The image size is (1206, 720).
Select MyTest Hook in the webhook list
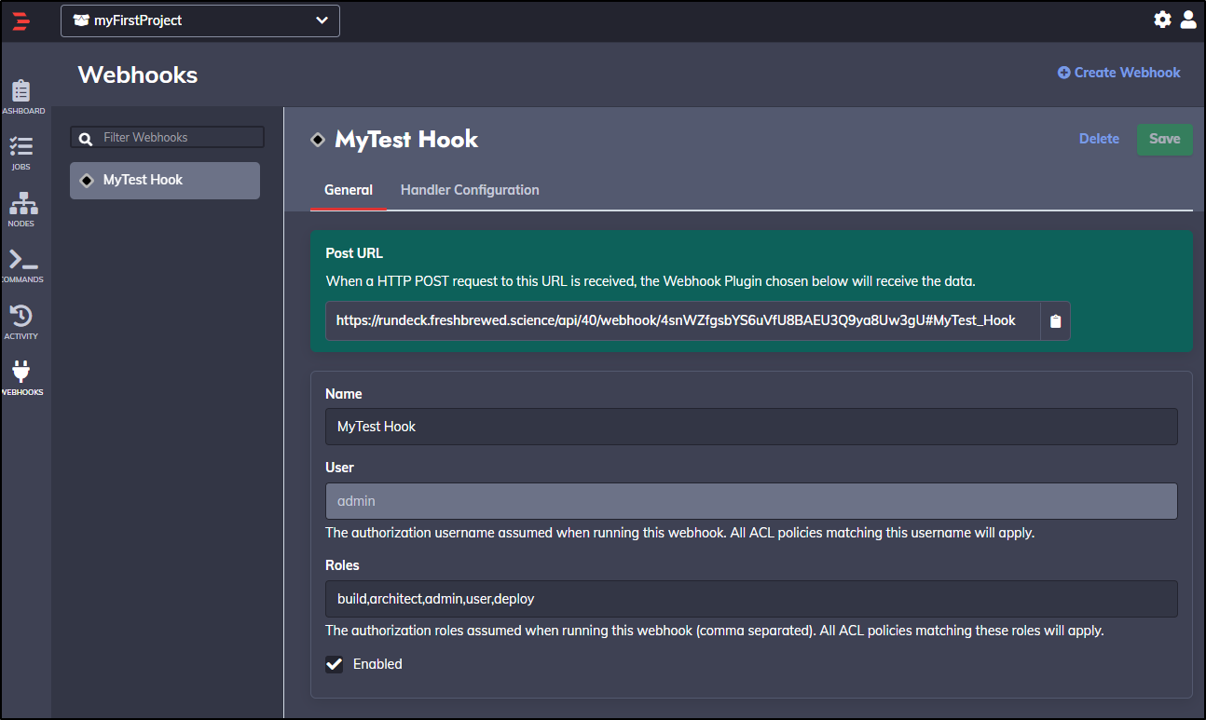pos(165,181)
